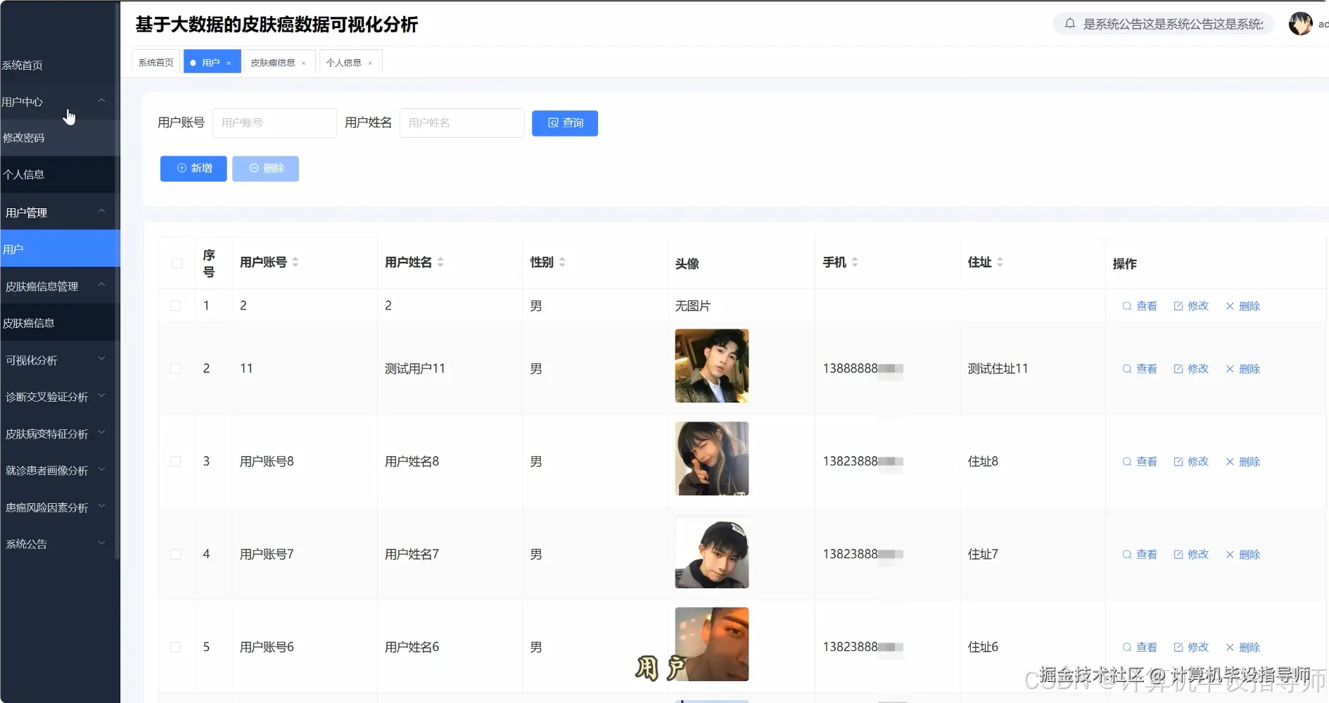This screenshot has width=1329, height=703.
Task: Open the 查询 search button with magnifier icon
Action: (564, 122)
